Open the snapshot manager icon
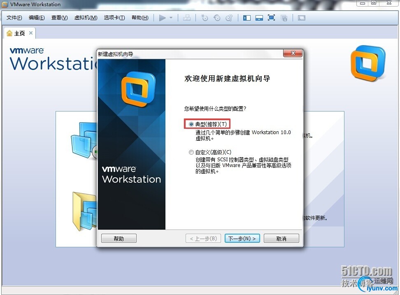400x295 pixels. [x=229, y=18]
